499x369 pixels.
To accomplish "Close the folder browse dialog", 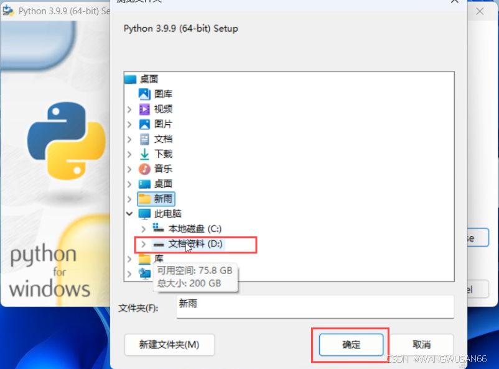I will point(454,2).
